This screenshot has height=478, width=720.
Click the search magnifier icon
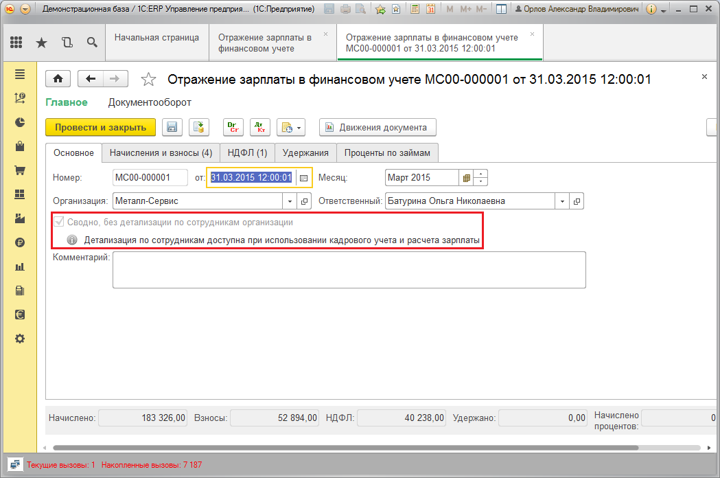click(x=92, y=43)
